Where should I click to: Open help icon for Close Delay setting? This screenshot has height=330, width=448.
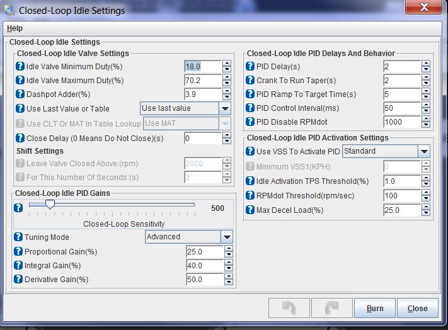point(20,138)
